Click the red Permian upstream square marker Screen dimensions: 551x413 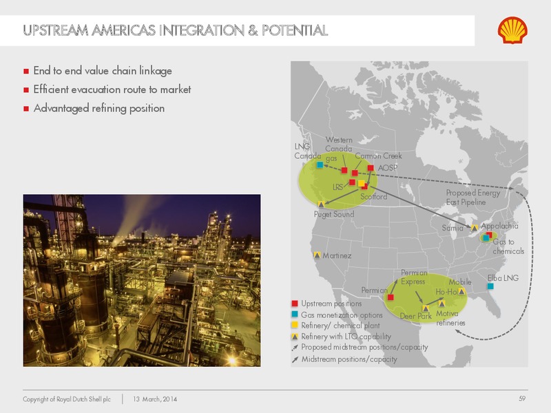391,297
